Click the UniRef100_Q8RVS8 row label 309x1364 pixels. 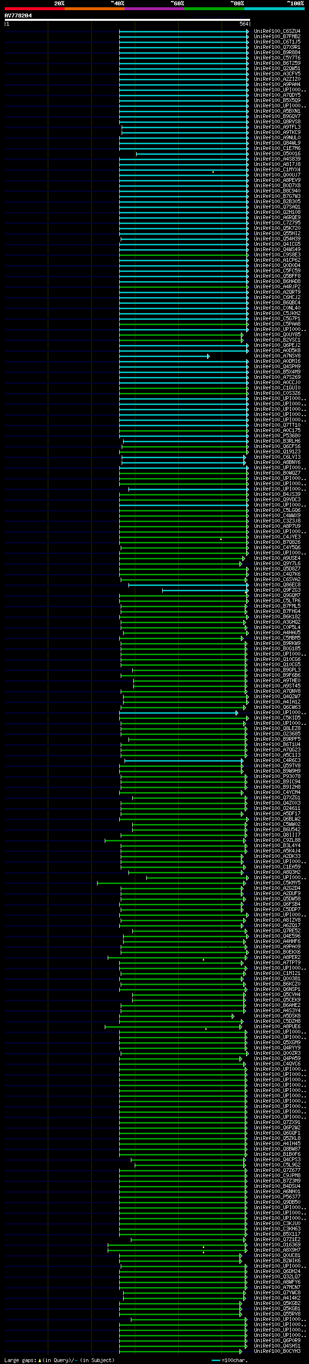277,122
